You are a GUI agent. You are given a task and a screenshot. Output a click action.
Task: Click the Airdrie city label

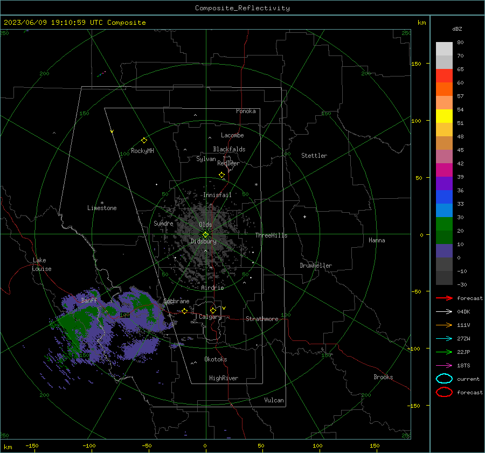point(212,288)
